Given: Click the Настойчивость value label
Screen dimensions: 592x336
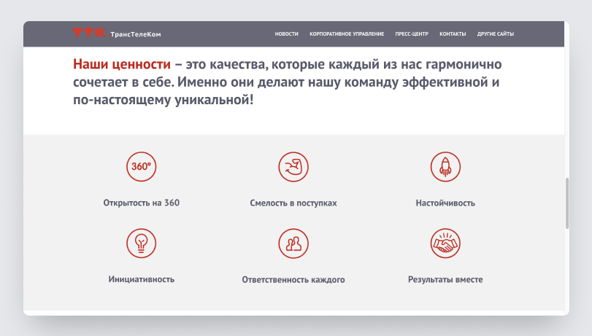Looking at the screenshot, I should pyautogui.click(x=445, y=203).
